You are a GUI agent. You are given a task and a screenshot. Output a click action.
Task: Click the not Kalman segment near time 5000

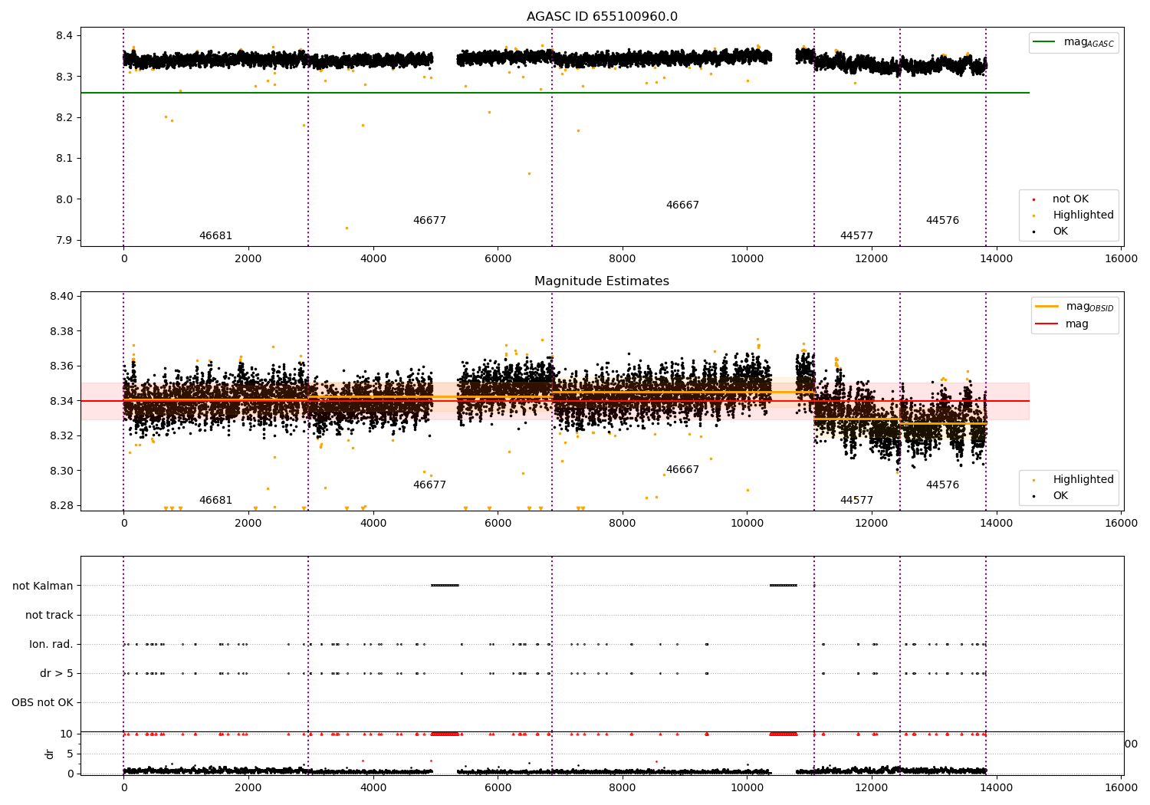[445, 586]
